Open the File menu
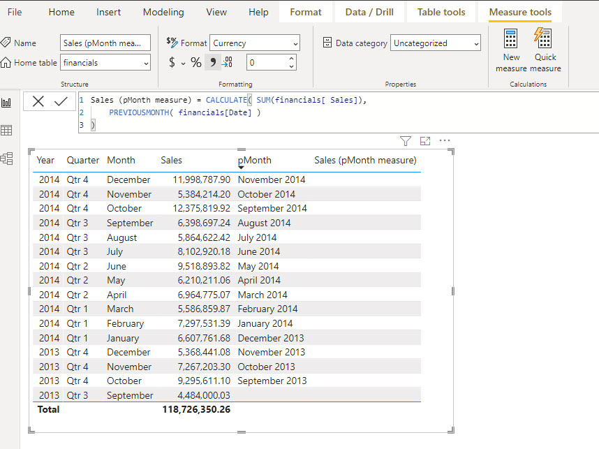This screenshot has width=599, height=449. pos(15,12)
